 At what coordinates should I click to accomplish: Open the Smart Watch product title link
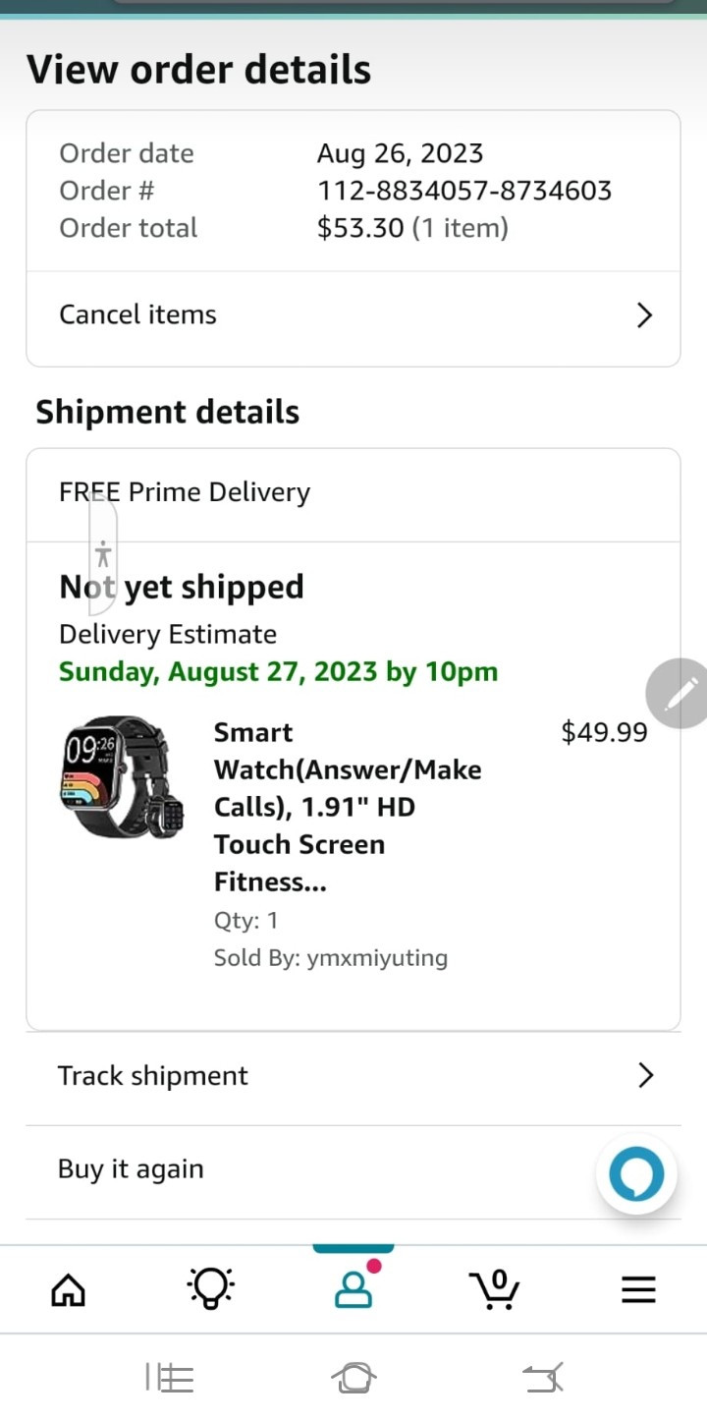coord(348,807)
